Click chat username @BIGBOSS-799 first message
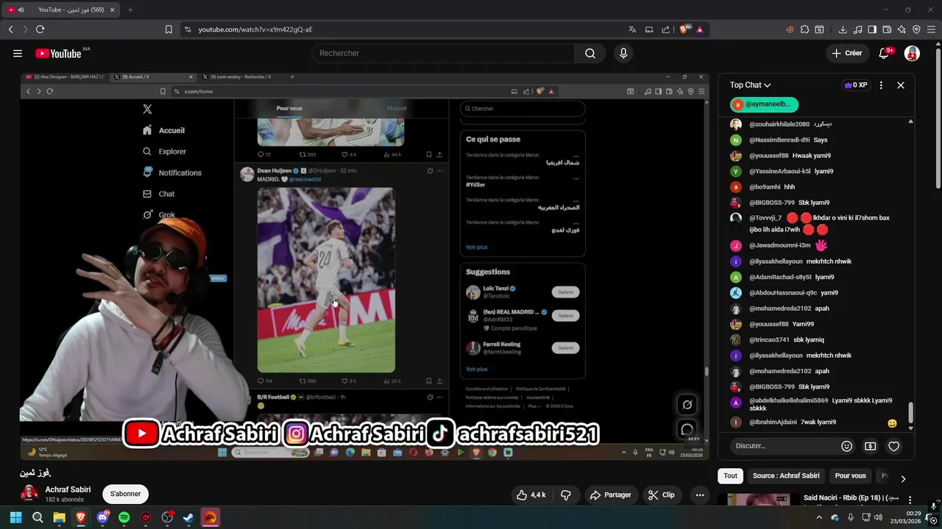942x529 pixels. pyautogui.click(x=772, y=203)
